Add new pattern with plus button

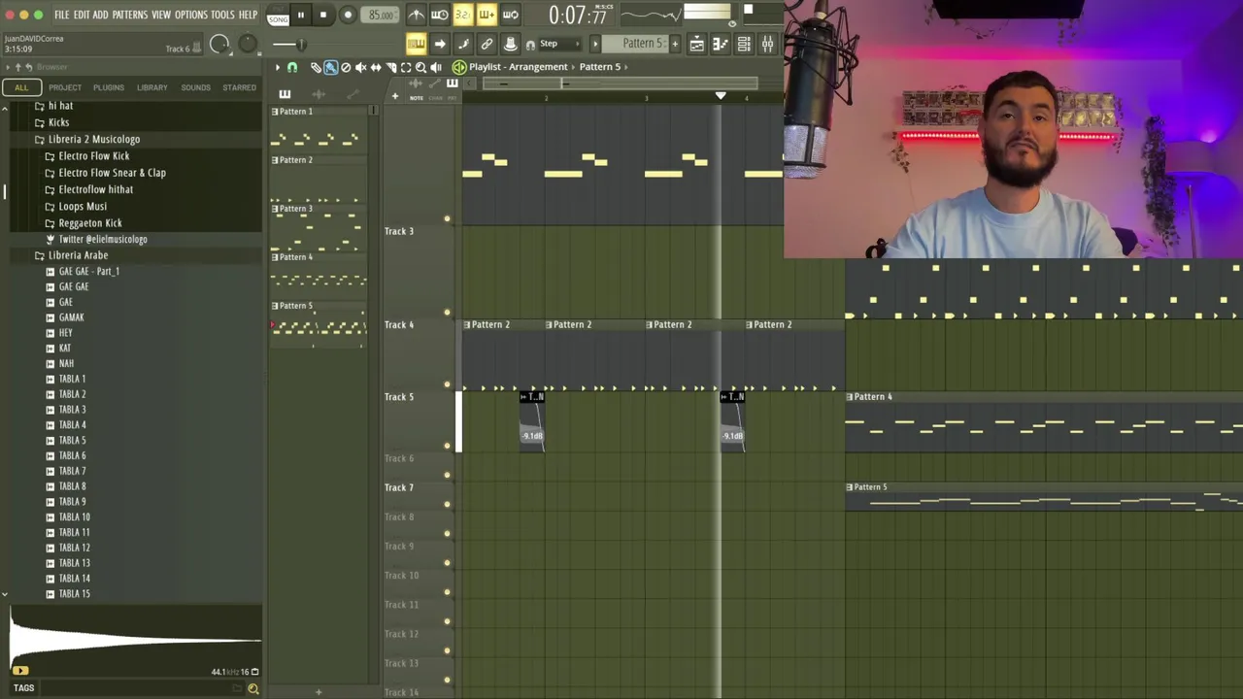pos(675,44)
